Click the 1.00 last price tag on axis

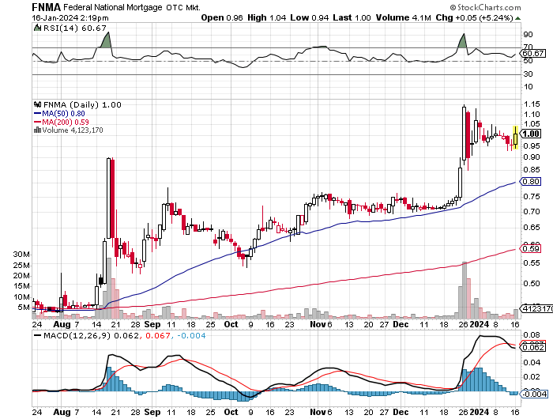[531, 134]
